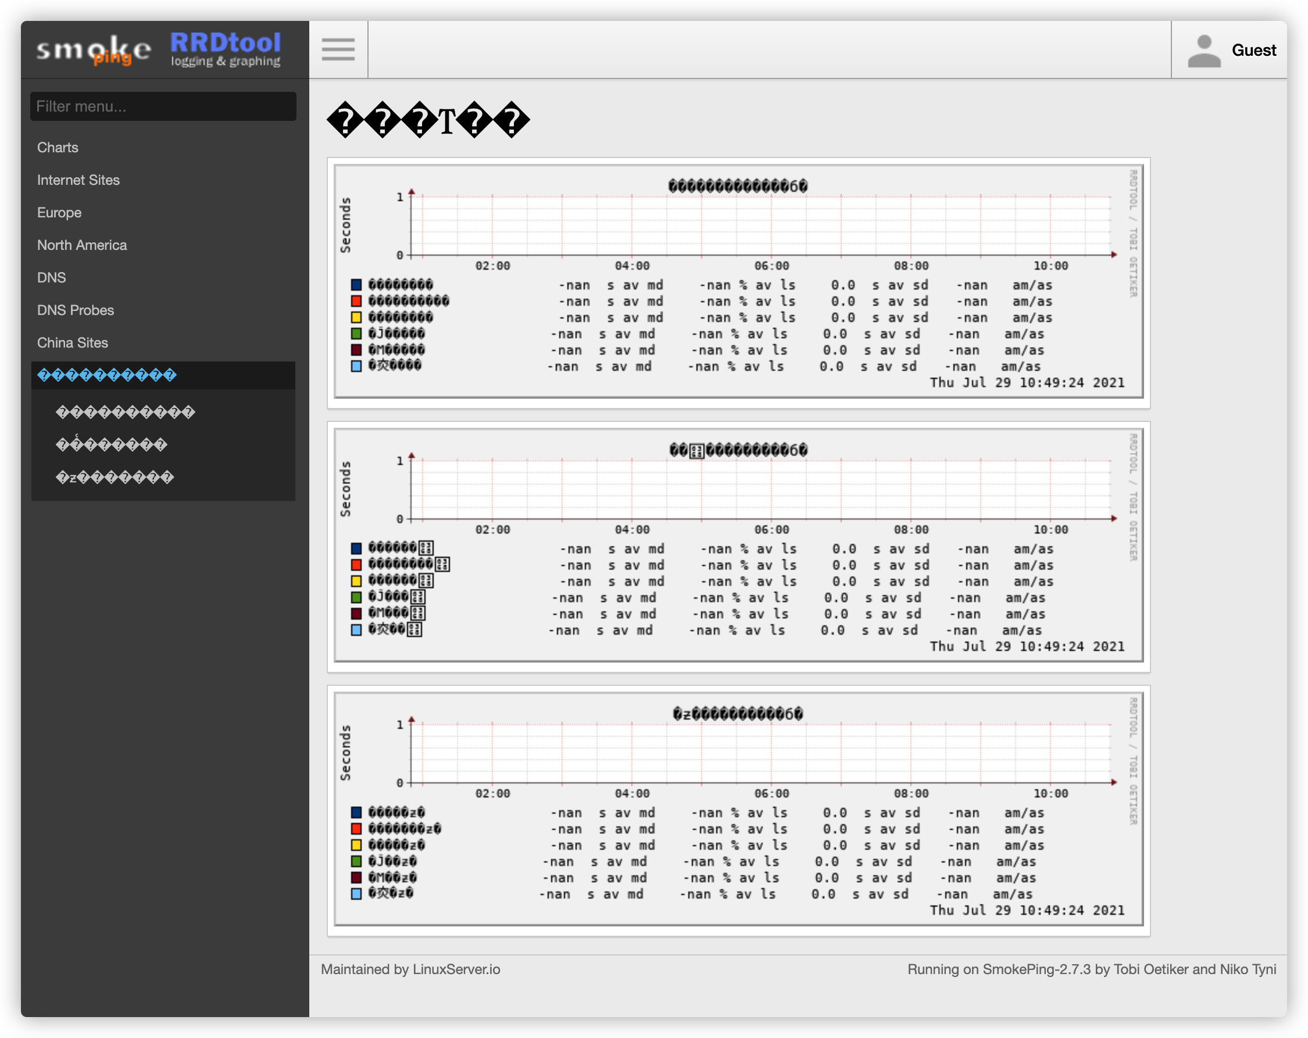Open the DNS sidebar entry

pos(51,278)
